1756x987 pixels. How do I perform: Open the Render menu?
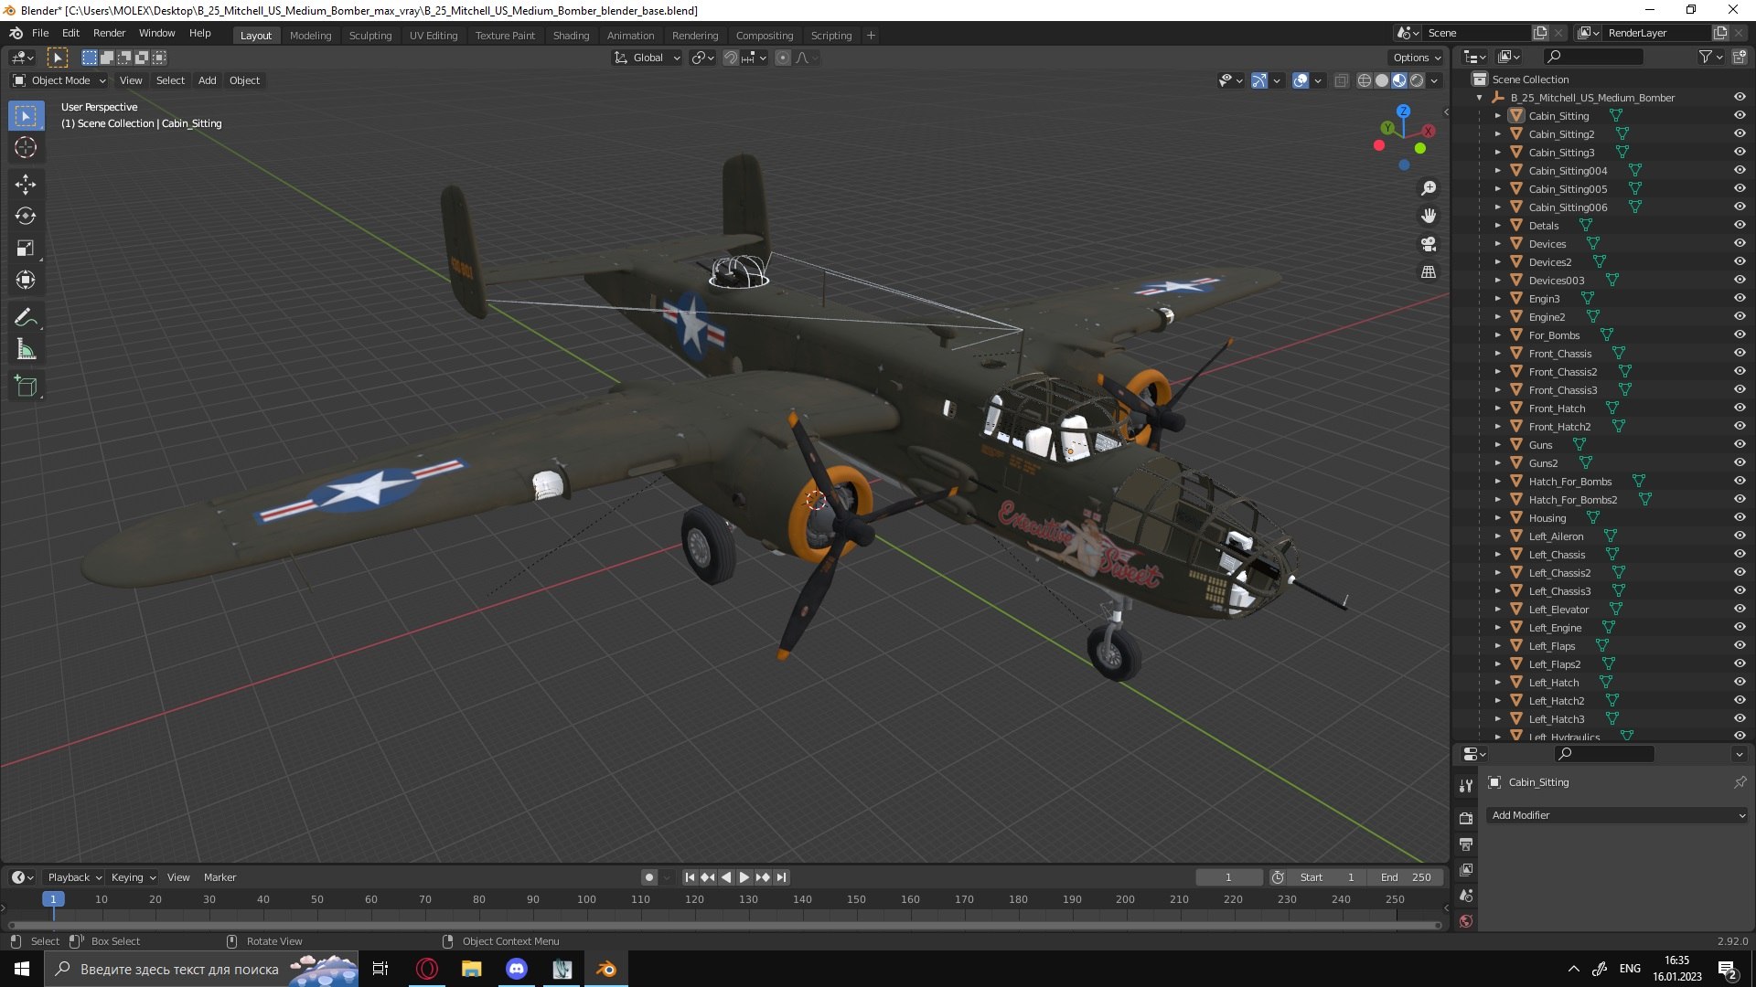coord(109,33)
